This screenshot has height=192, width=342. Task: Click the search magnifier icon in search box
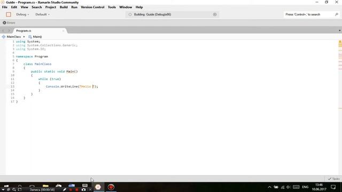pyautogui.click(x=336, y=14)
